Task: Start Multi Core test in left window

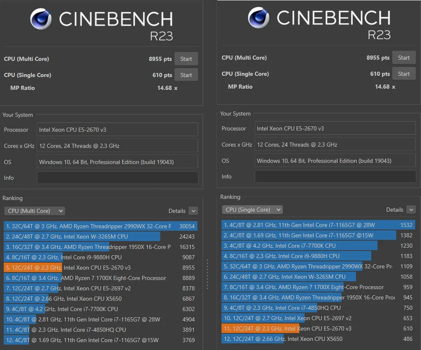Action: [186, 59]
